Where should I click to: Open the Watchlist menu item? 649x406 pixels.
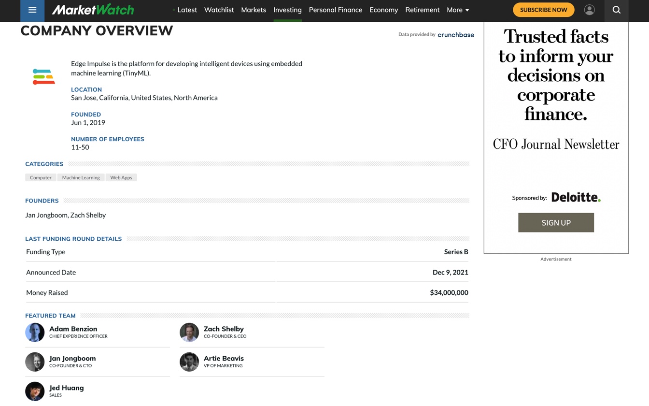[219, 10]
